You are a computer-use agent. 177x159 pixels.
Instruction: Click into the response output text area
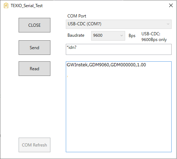coord(119,107)
